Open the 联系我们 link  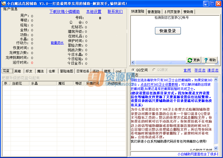click(x=115, y=12)
